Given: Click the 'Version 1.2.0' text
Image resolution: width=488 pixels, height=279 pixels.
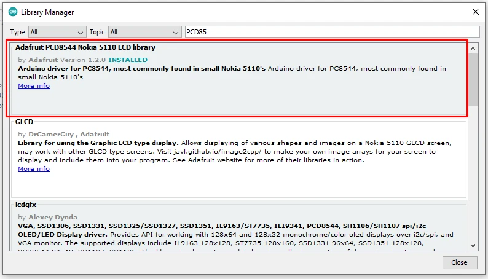Looking at the screenshot, I should click(x=83, y=60).
